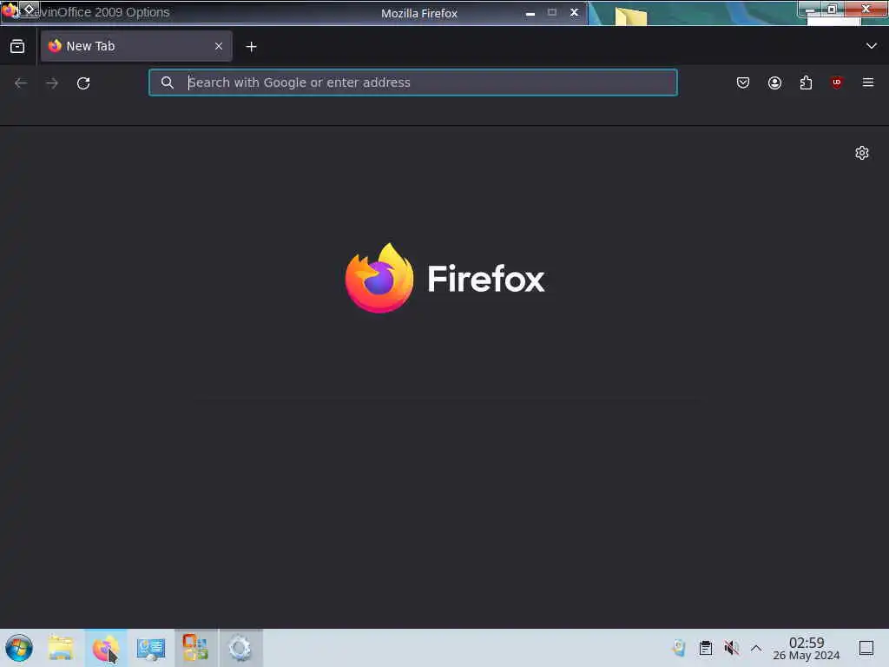
Task: Unmute the volume tray icon
Action: (x=731, y=648)
